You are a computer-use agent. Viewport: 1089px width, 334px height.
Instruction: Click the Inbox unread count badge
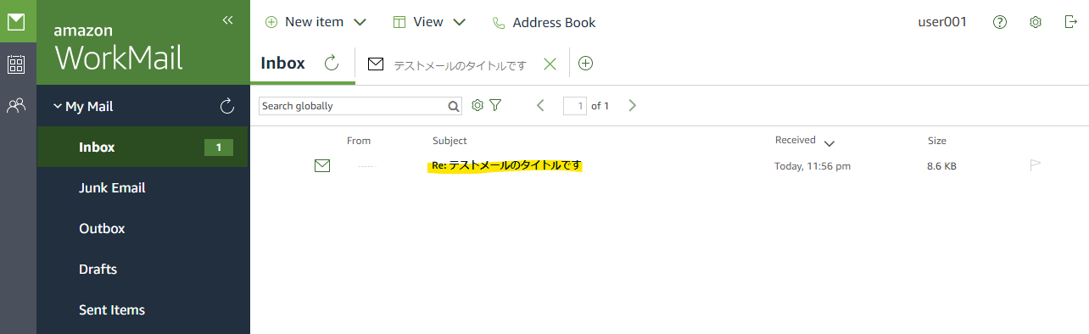(x=219, y=148)
